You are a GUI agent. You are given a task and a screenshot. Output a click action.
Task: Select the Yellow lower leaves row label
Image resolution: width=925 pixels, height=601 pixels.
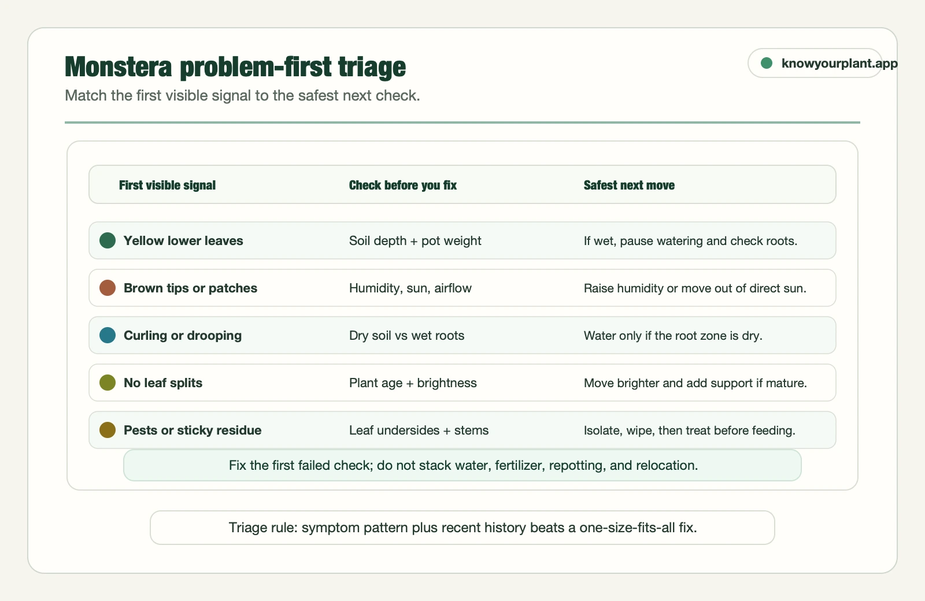coord(183,240)
